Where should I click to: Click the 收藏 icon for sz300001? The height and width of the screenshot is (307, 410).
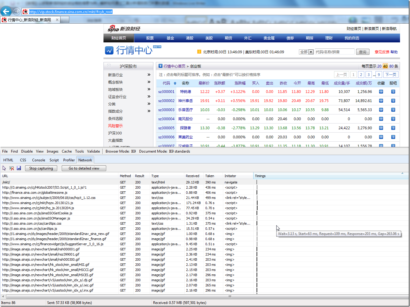click(381, 91)
